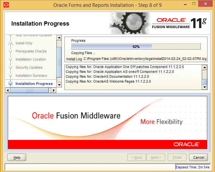Click log area scroll up arrow
Image resolution: width=215 pixels, height=172 pixels.
click(205, 67)
